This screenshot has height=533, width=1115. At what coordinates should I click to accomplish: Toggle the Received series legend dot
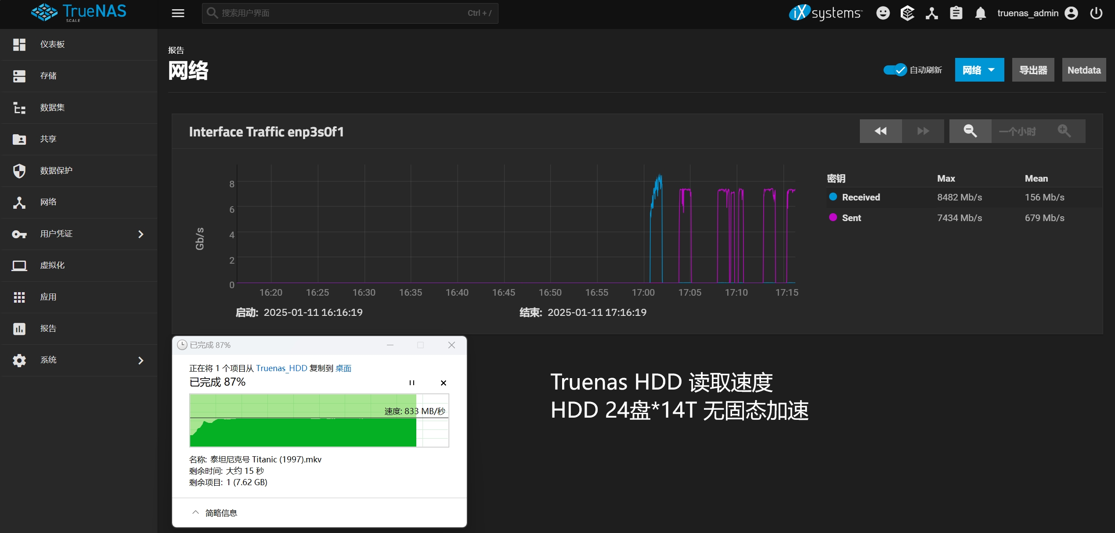pos(833,197)
